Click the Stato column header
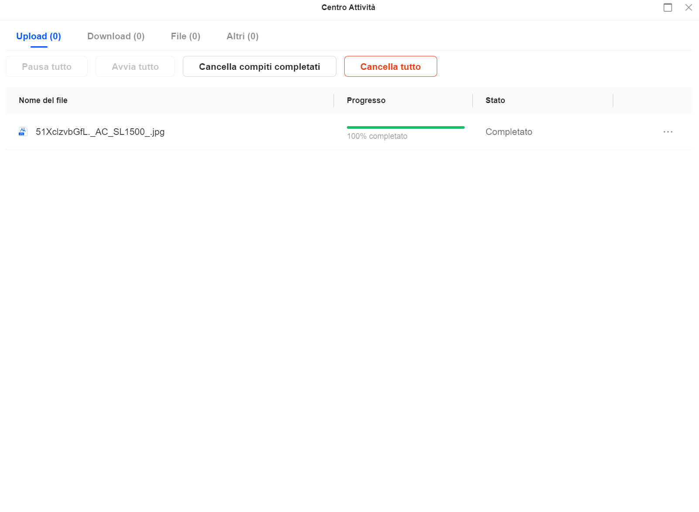This screenshot has width=699, height=512. pyautogui.click(x=495, y=100)
